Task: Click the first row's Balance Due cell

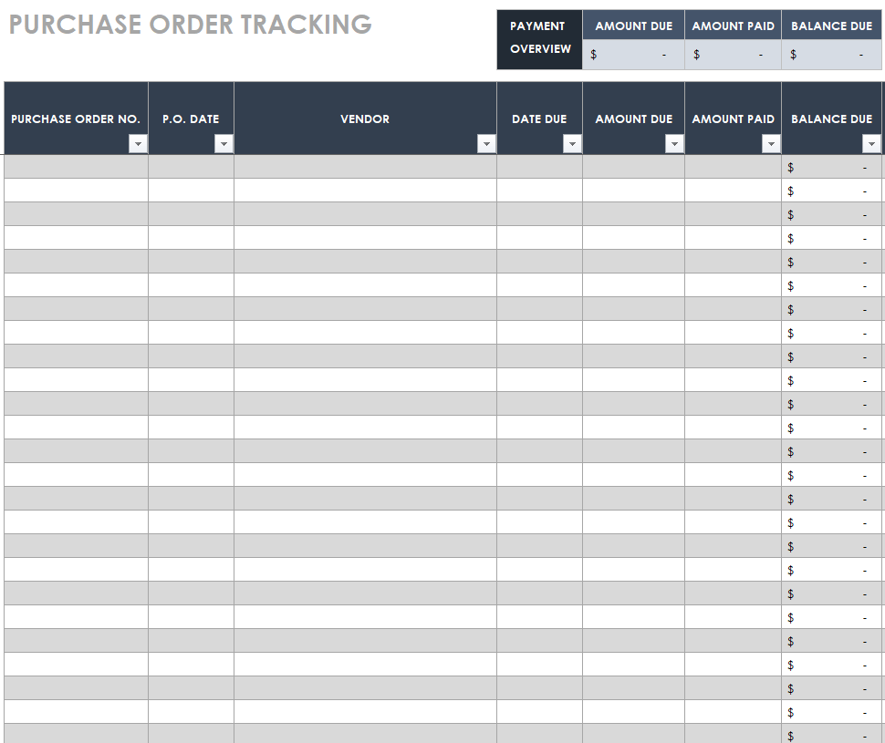Action: click(831, 167)
